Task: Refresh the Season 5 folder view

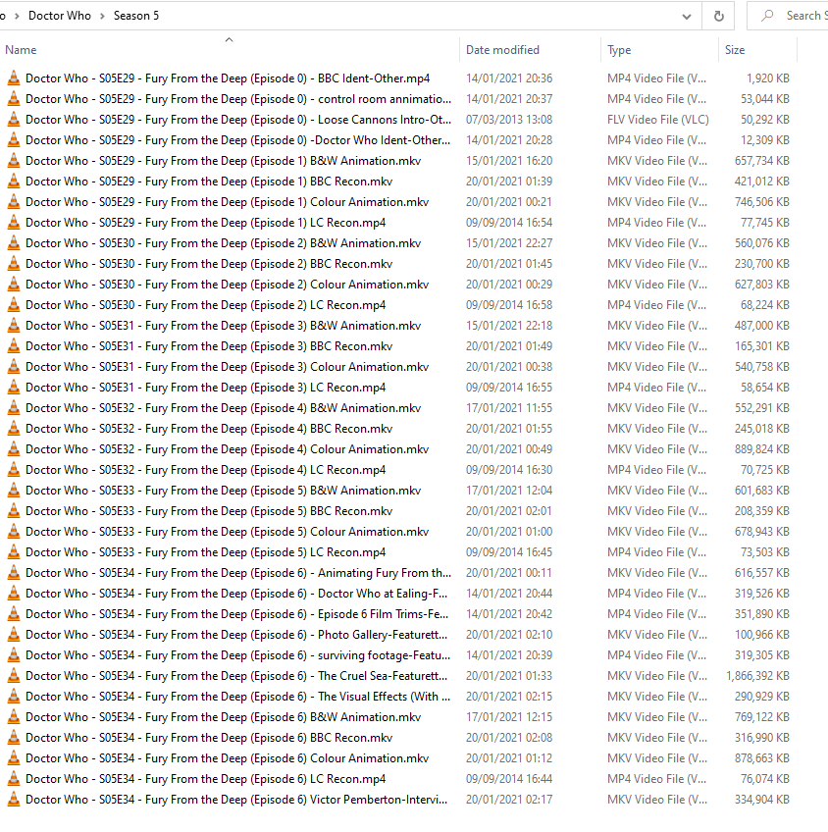Action: tap(719, 16)
